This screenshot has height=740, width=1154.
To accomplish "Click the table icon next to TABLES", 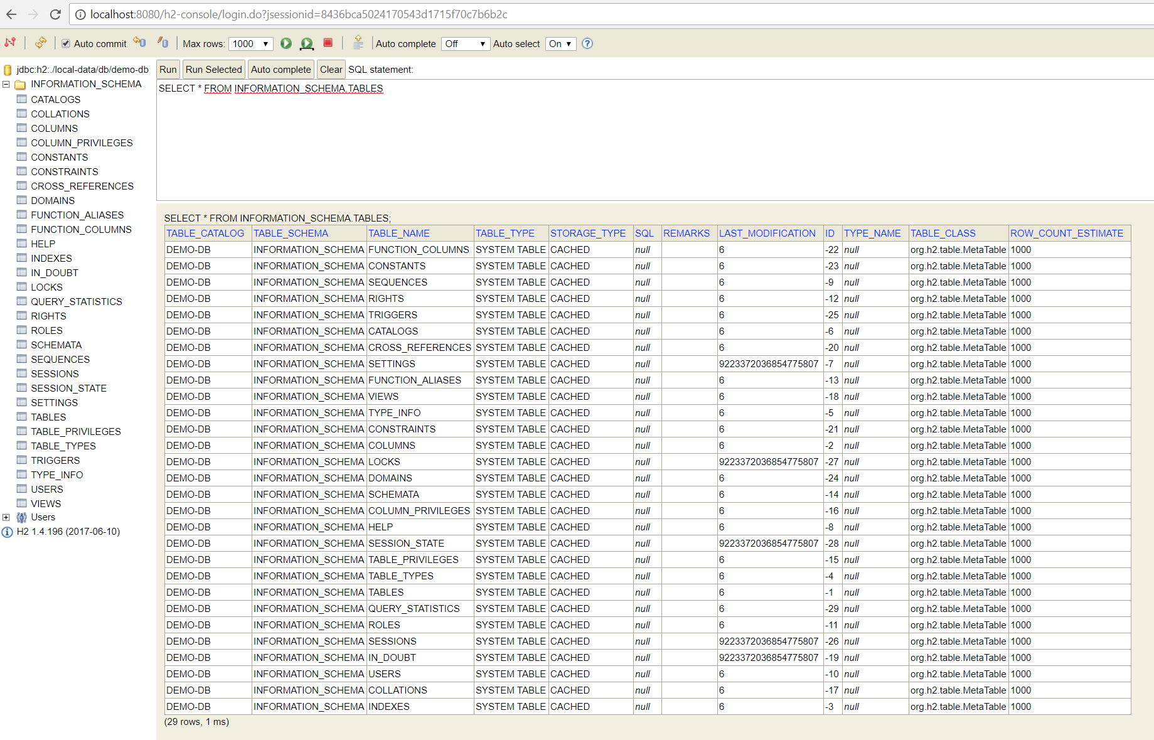I will tap(22, 417).
